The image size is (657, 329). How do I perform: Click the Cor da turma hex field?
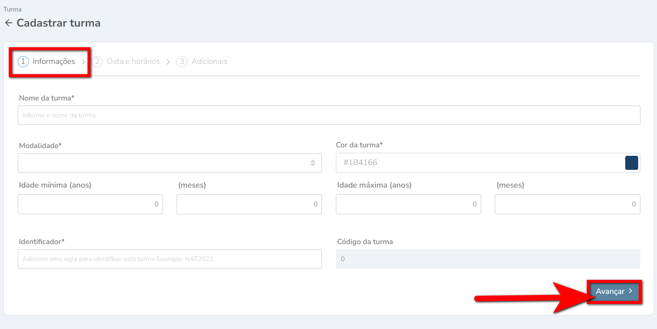[477, 163]
